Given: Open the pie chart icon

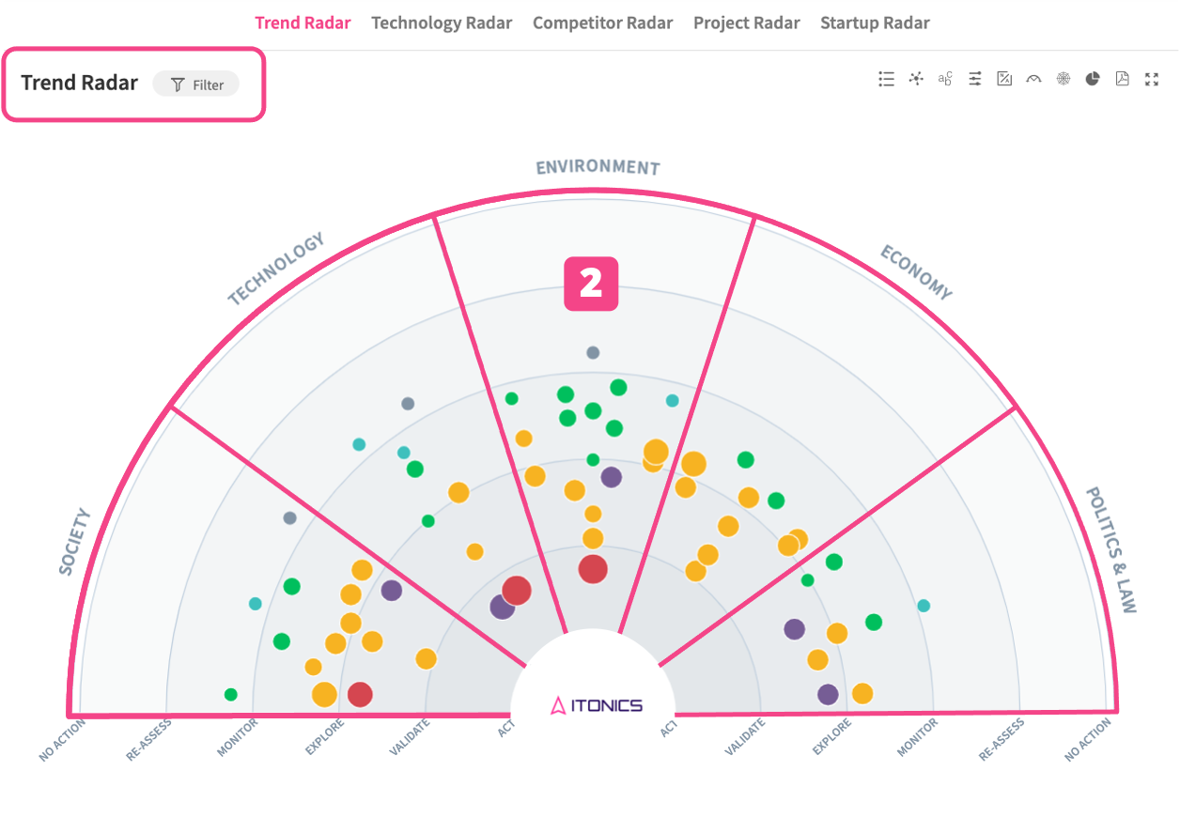Looking at the screenshot, I should tap(1093, 80).
